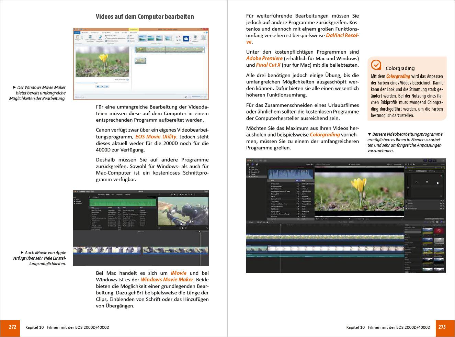Image resolution: width=455 pixels, height=337 pixels.
Task: Click the blue cloud OneDrive share icon
Action: pyautogui.click(x=186, y=38)
